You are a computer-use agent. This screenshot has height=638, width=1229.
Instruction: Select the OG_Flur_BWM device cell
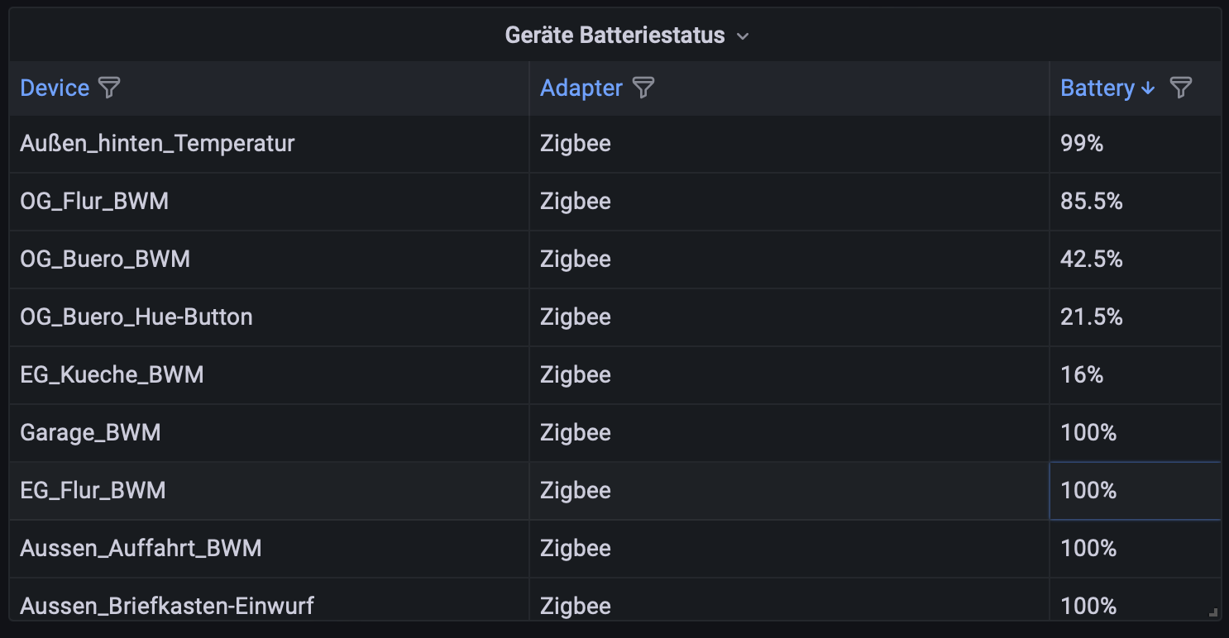270,202
